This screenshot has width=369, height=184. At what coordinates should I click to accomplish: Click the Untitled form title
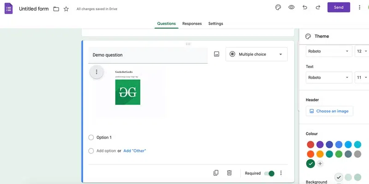point(34,9)
